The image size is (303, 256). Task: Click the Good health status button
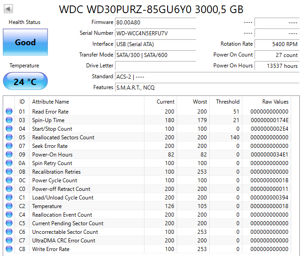[25, 42]
